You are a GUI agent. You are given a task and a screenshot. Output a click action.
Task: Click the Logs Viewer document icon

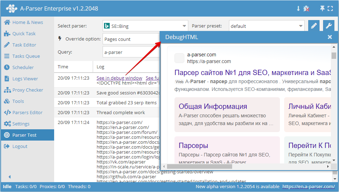click(x=7, y=79)
